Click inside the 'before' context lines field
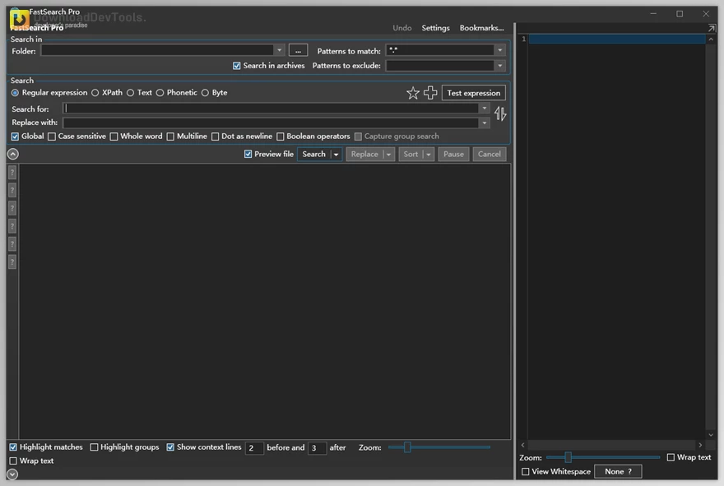 click(253, 447)
